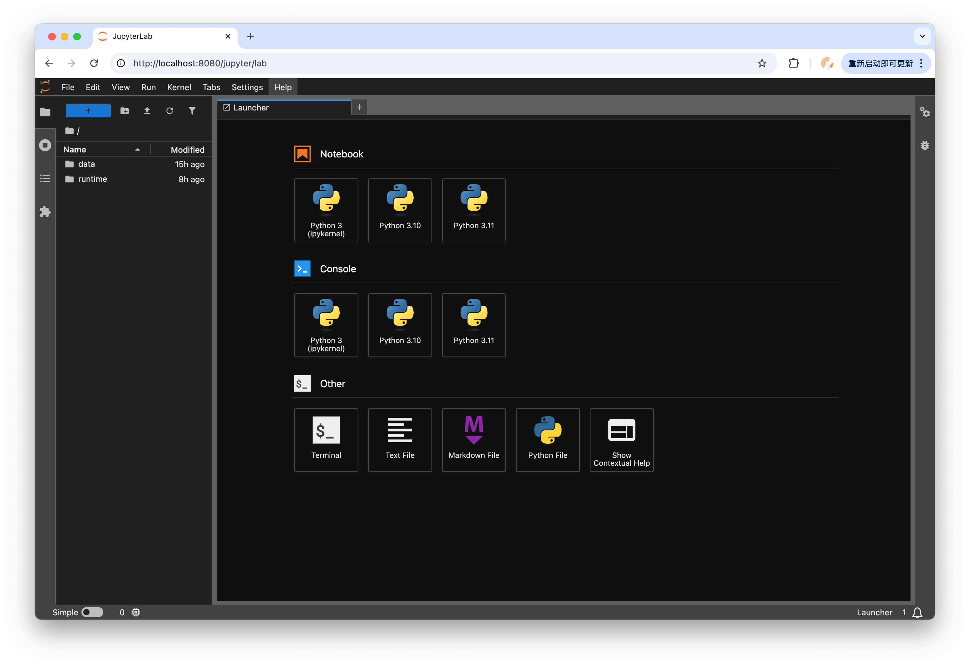This screenshot has width=970, height=666.
Task: Open the property inspector gear panel
Action: click(x=925, y=112)
